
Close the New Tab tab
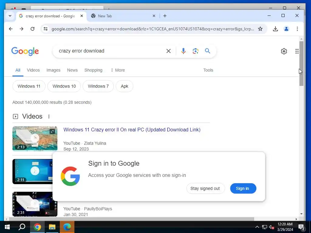click(154, 16)
